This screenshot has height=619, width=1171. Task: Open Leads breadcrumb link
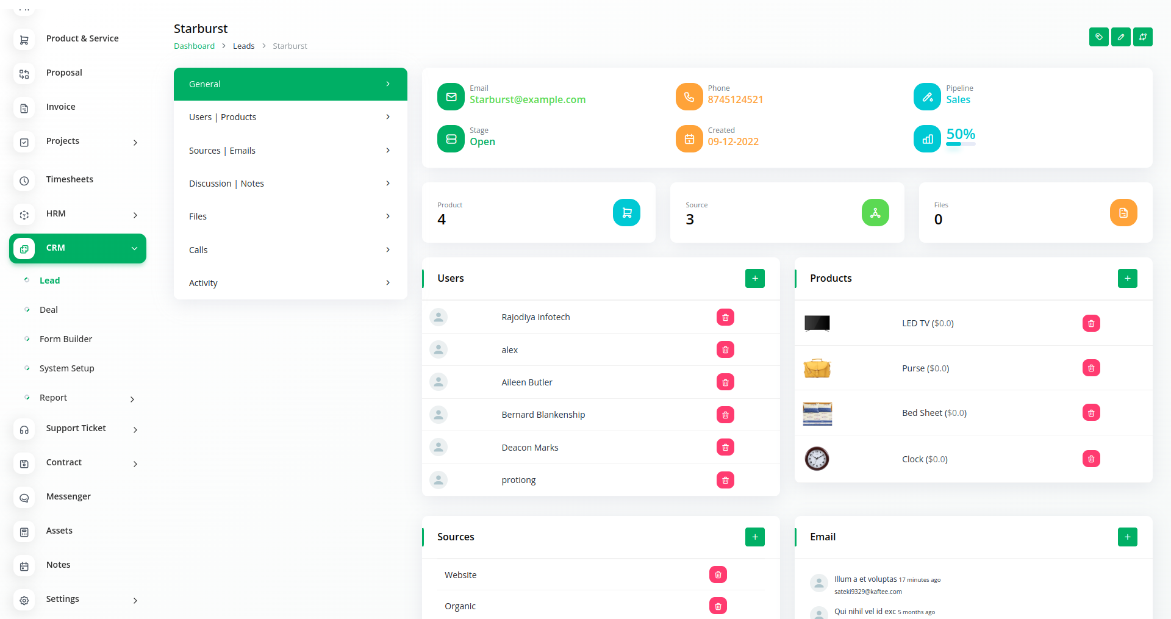243,46
